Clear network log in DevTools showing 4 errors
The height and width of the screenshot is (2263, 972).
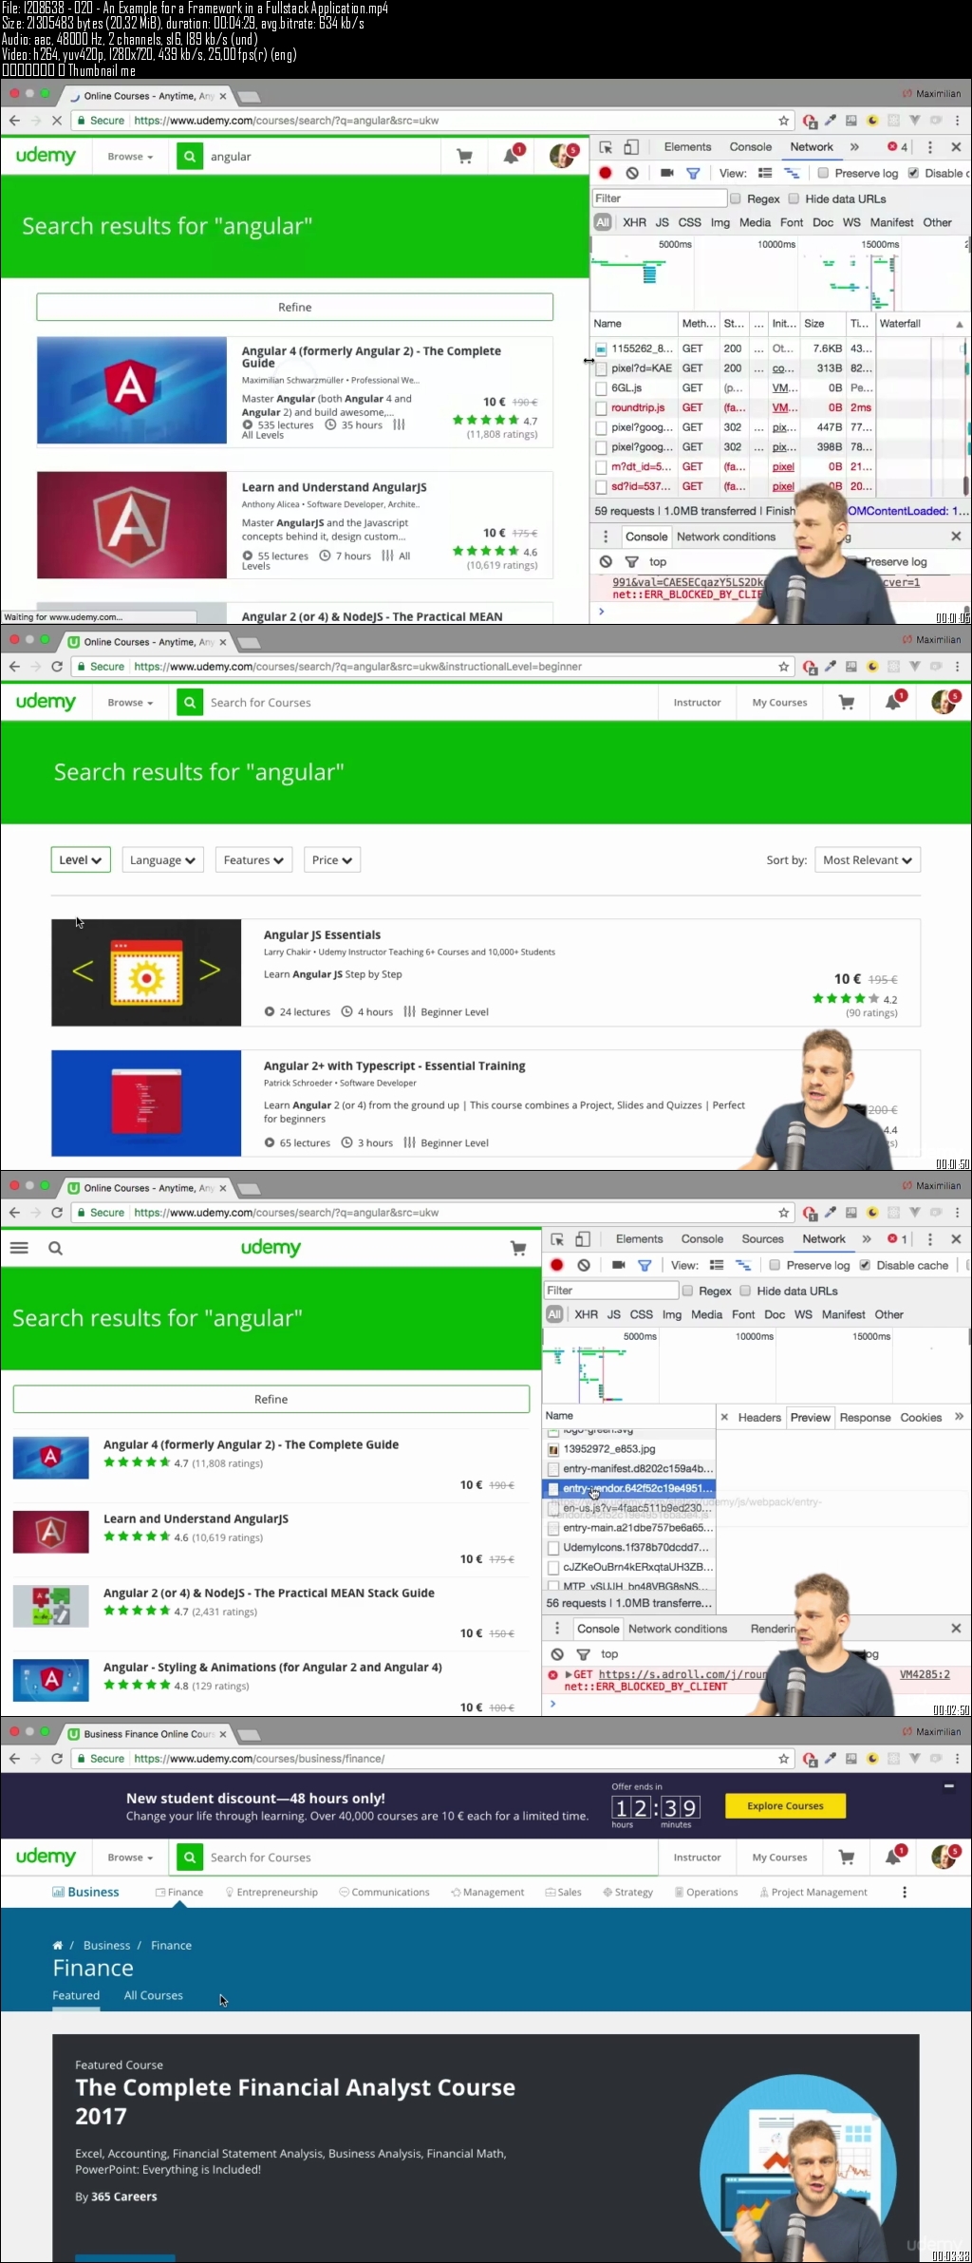632,173
